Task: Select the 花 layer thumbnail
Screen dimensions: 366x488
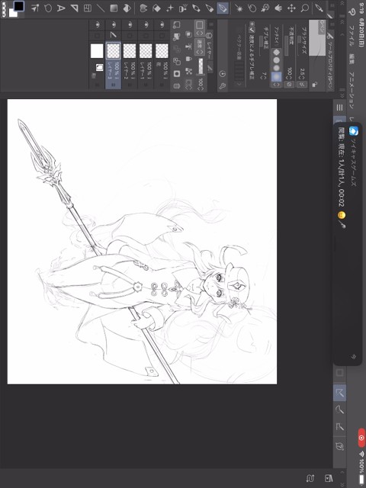Action: pos(162,51)
